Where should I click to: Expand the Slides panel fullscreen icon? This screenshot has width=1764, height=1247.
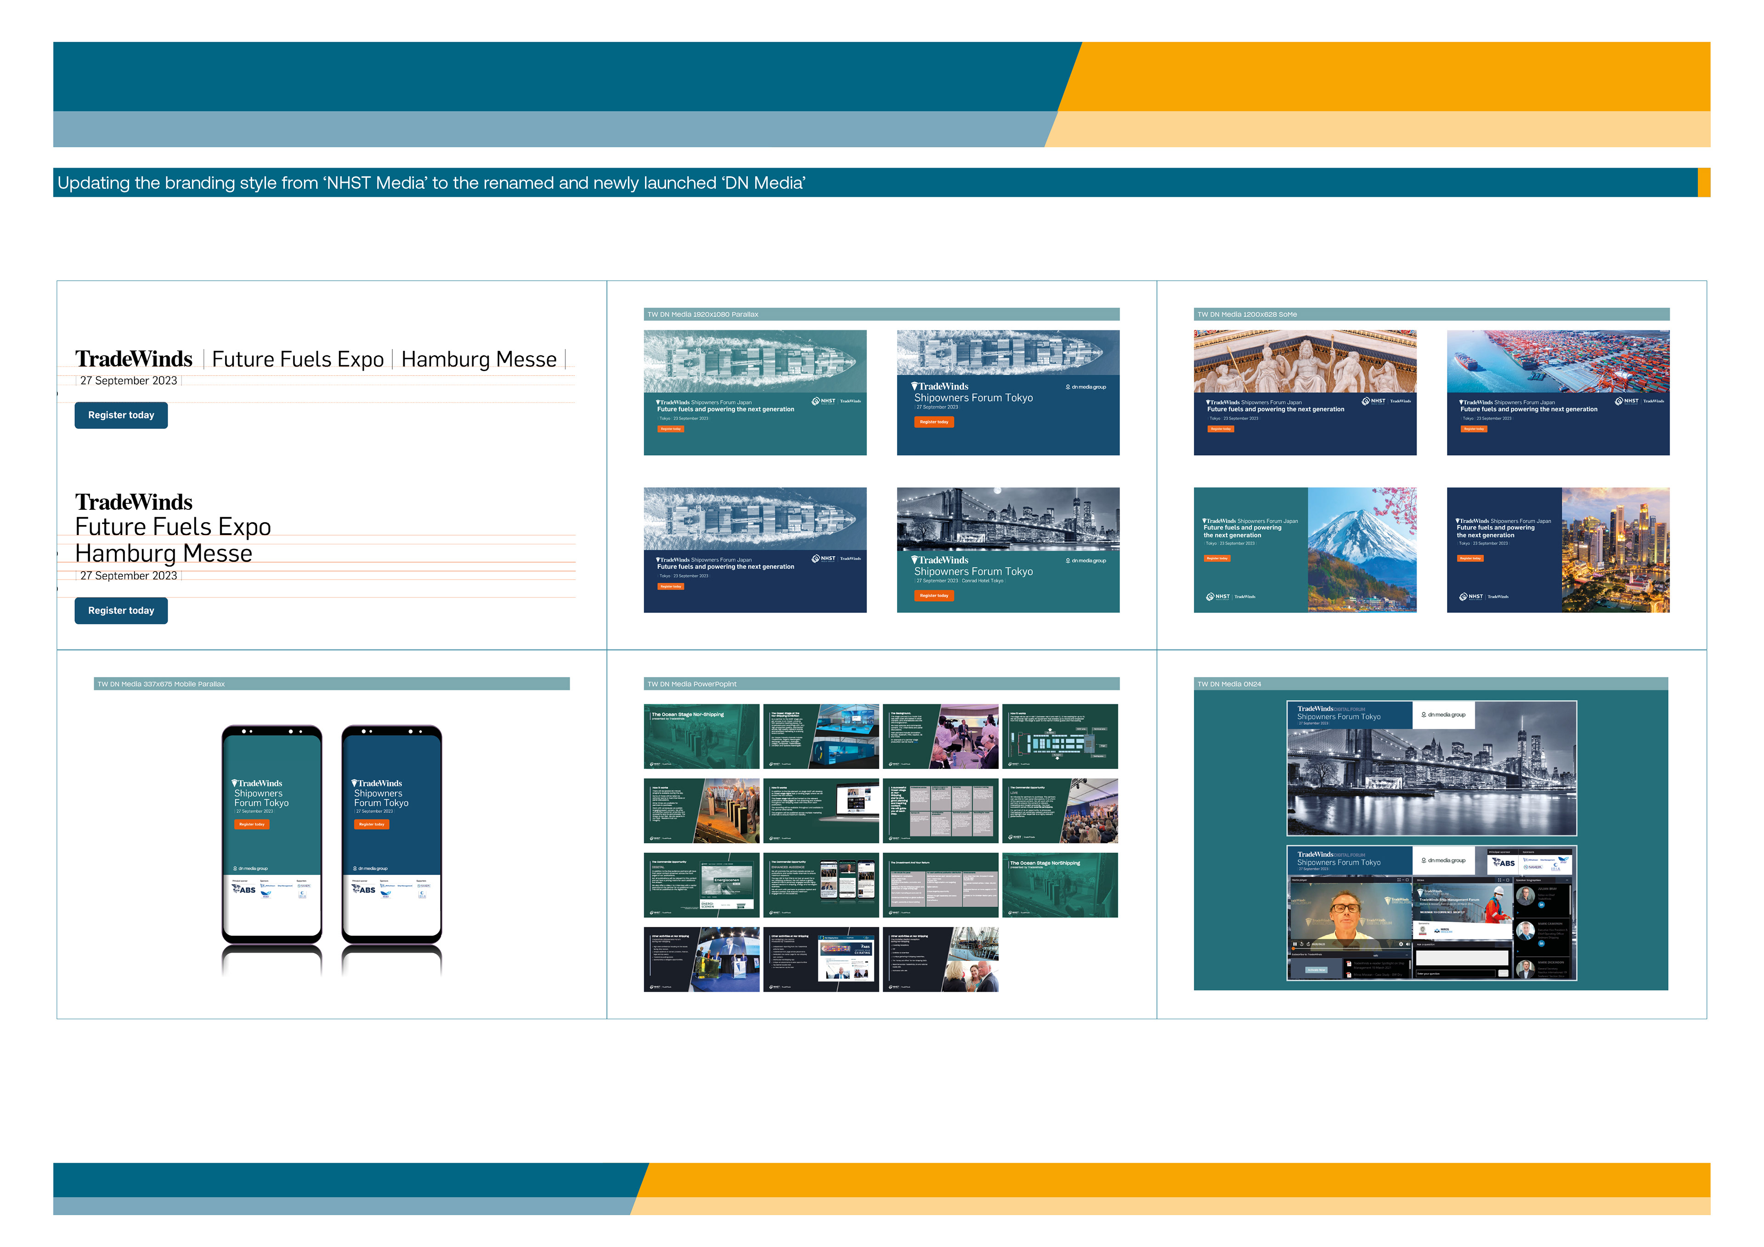point(1500,880)
